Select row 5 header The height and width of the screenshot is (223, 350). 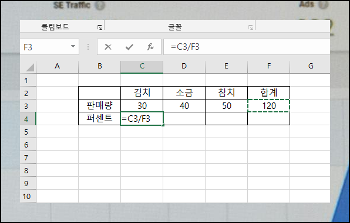click(28, 132)
